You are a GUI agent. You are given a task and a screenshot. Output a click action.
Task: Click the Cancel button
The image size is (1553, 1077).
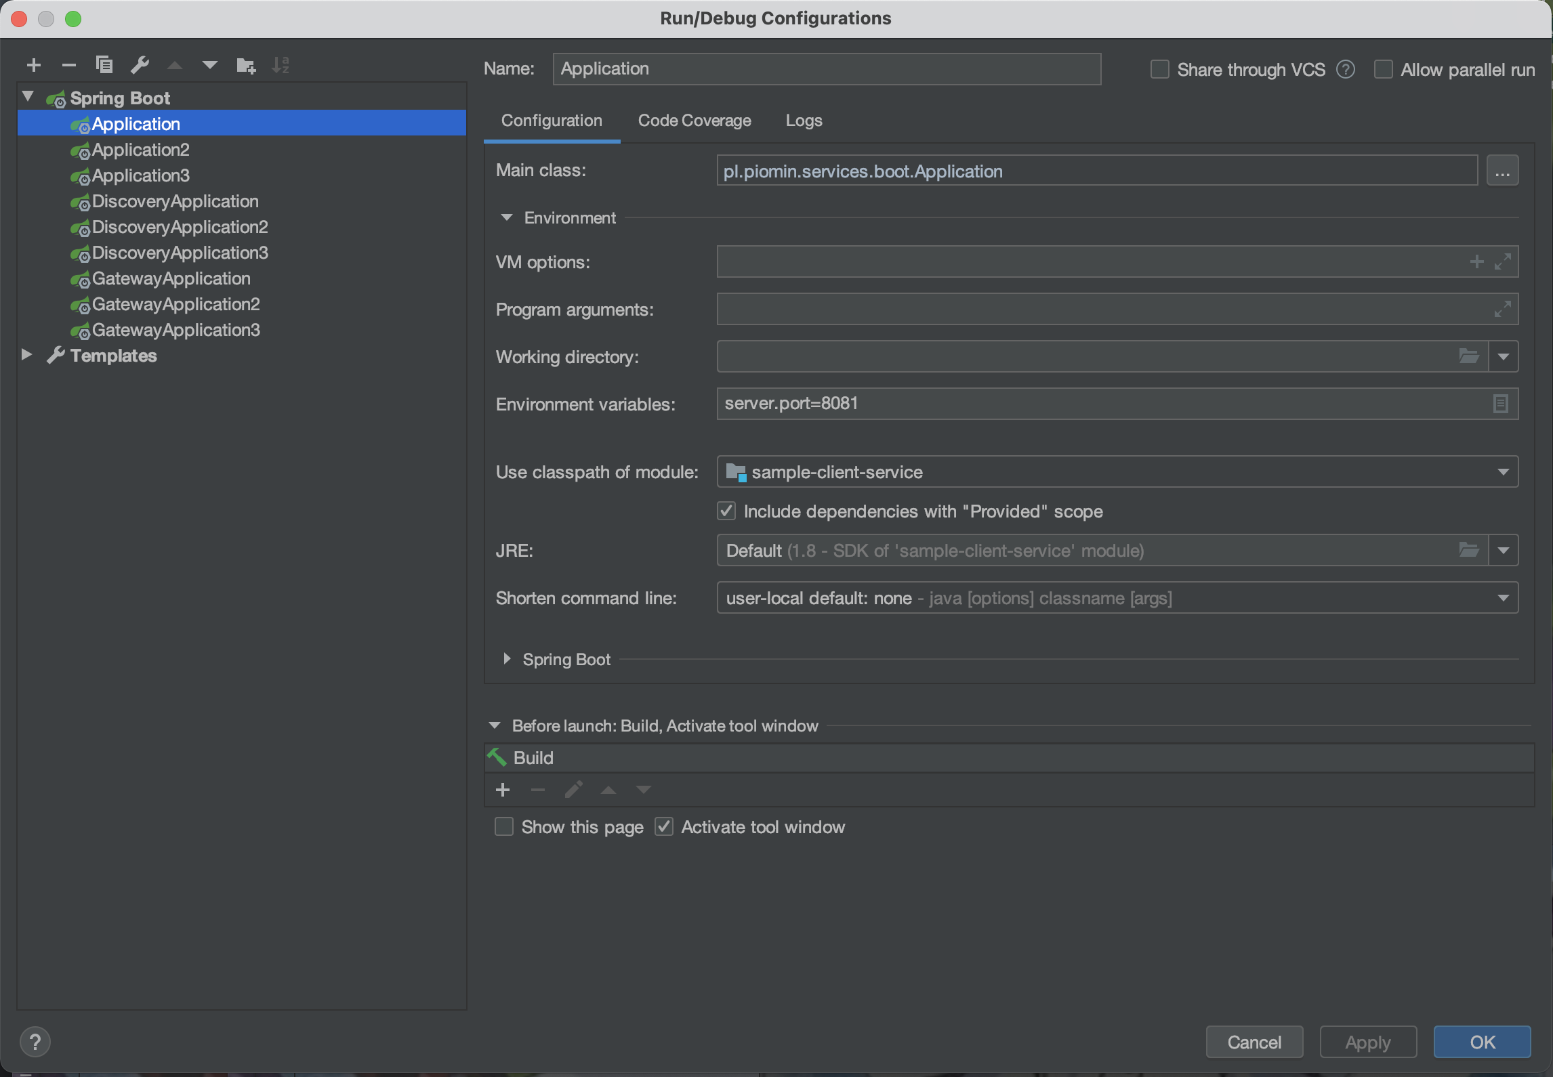(1254, 1042)
